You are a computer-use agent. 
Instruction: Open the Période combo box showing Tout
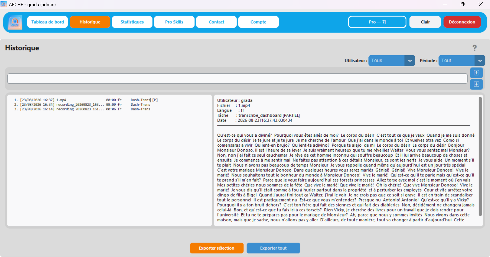coord(462,61)
